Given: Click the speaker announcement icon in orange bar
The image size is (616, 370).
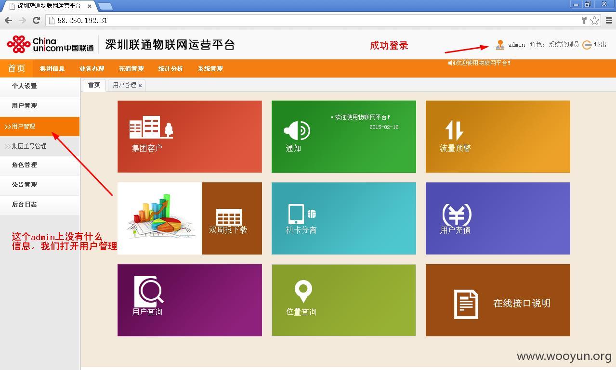Looking at the screenshot, I should 451,63.
